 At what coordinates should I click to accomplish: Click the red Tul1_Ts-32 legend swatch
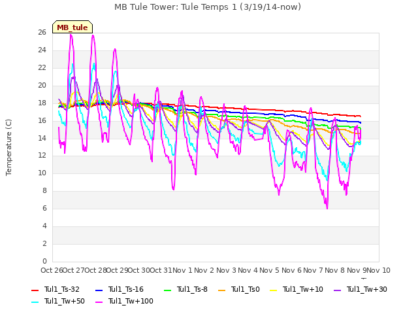pyautogui.click(x=35, y=290)
